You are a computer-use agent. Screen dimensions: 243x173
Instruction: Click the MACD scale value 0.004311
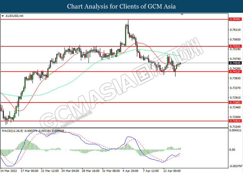235,130
